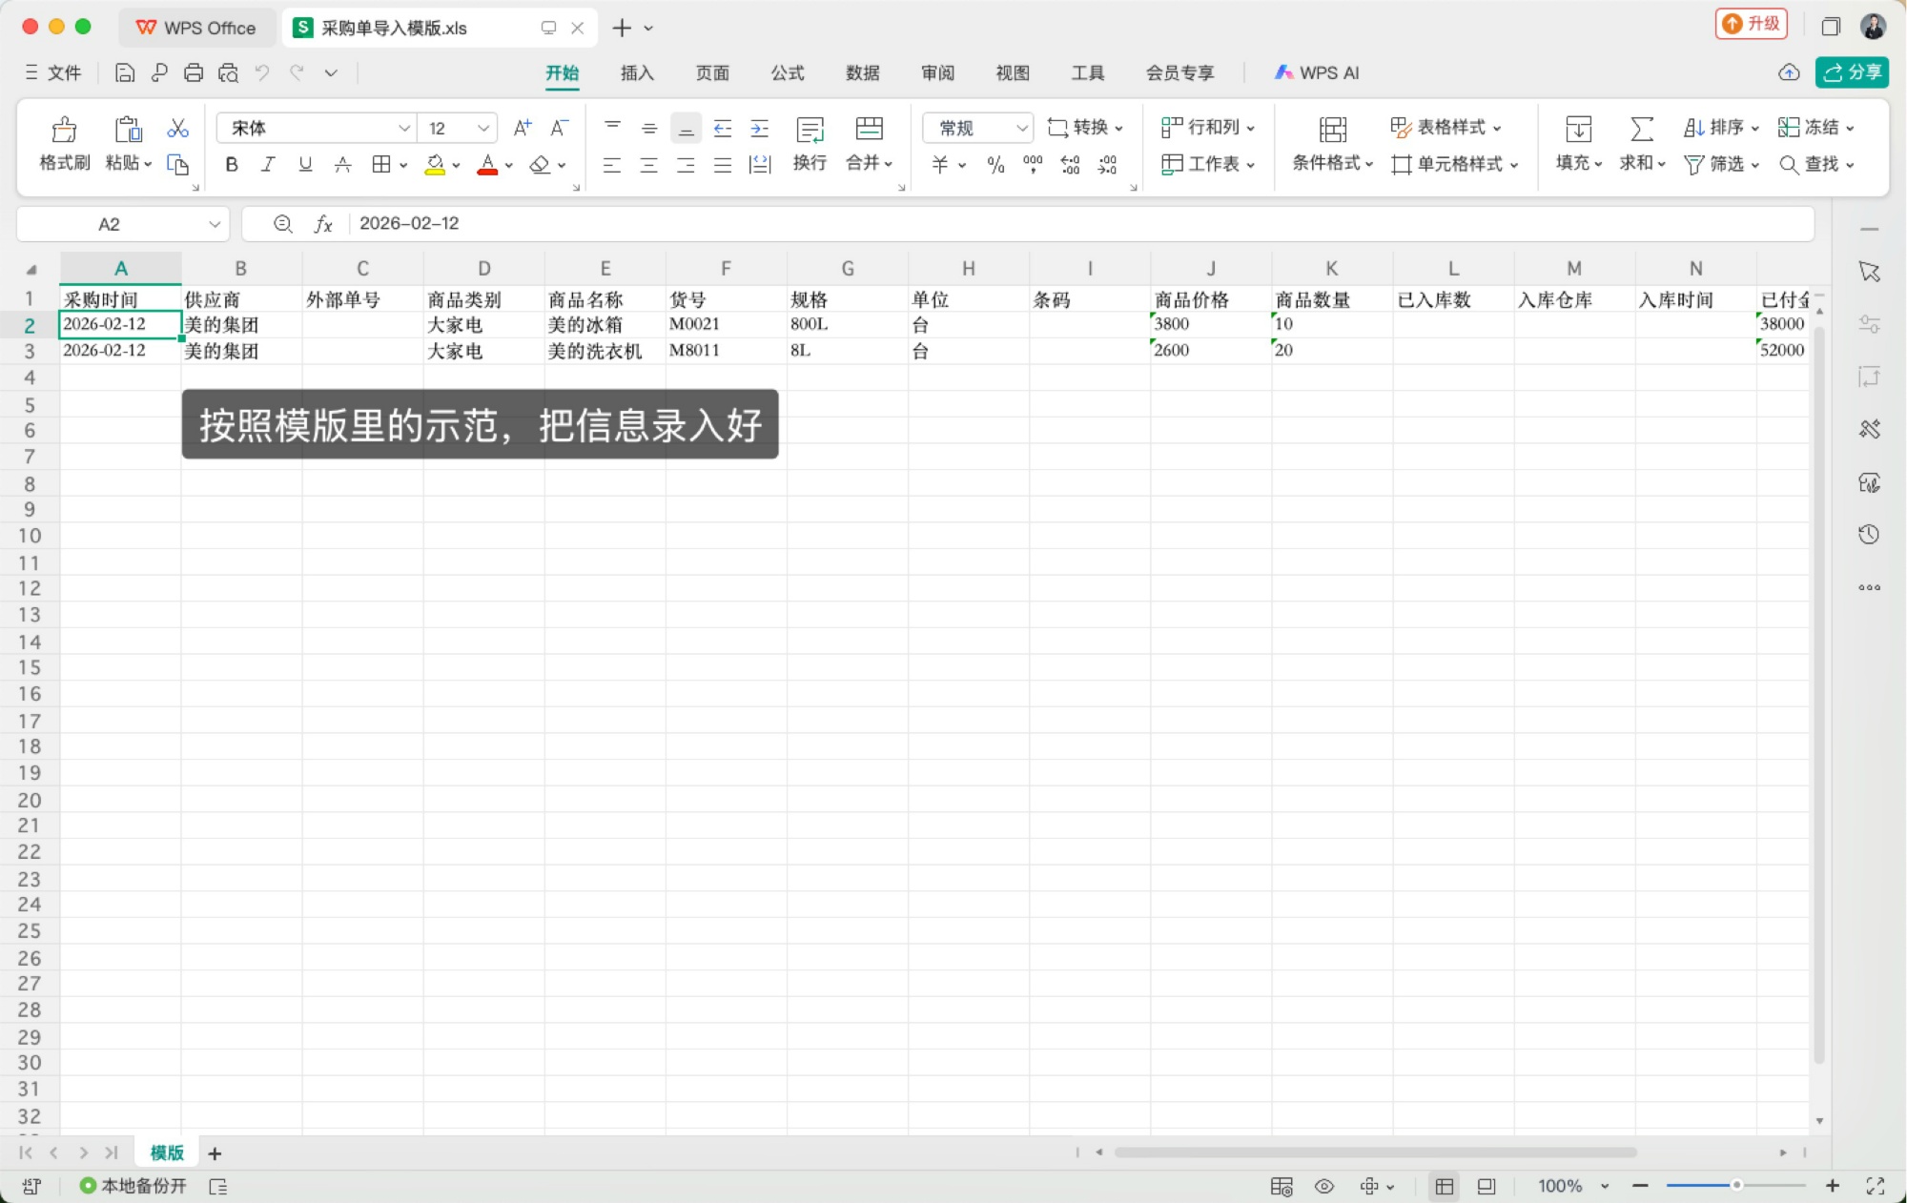1907x1203 pixels.
Task: Click the Name Box showing A2
Action: [110, 223]
